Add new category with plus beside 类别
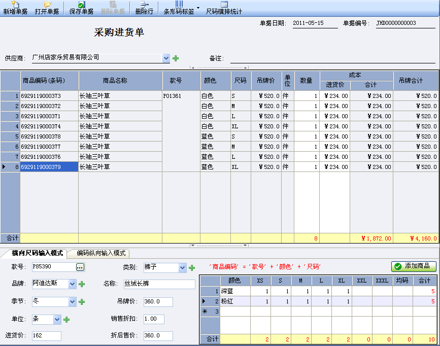This screenshot has height=346, width=440. [192, 267]
